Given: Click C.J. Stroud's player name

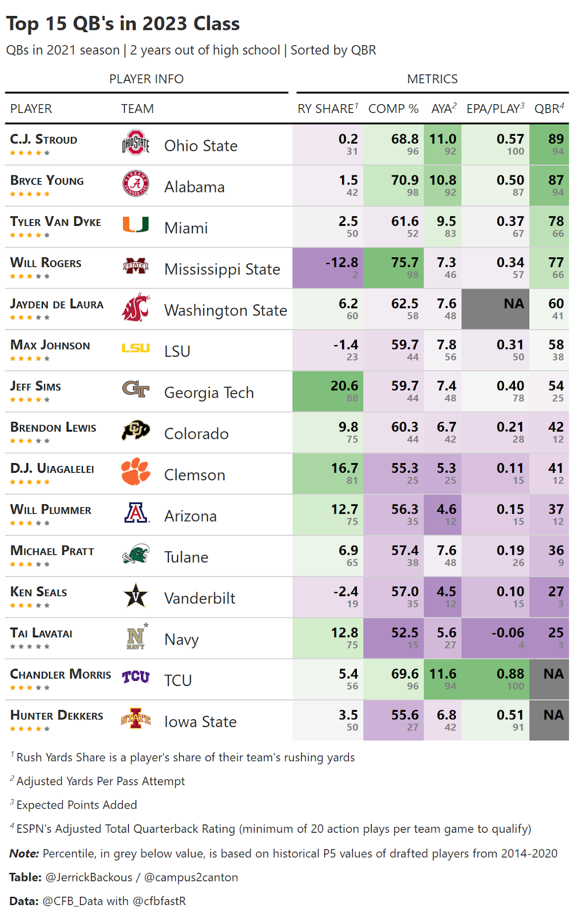Looking at the screenshot, I should point(44,139).
